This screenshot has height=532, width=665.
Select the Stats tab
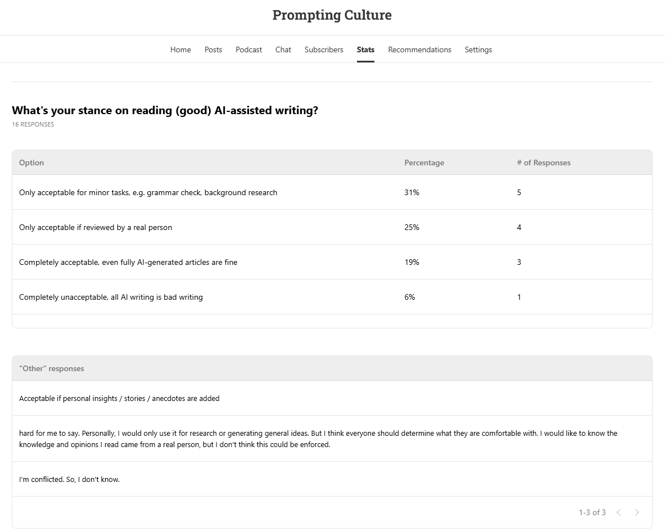[x=365, y=49]
